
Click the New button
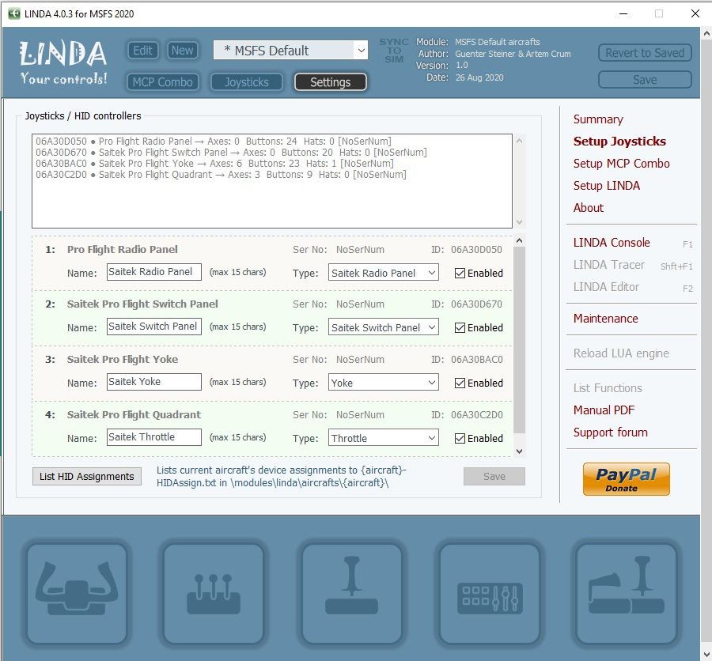point(182,51)
